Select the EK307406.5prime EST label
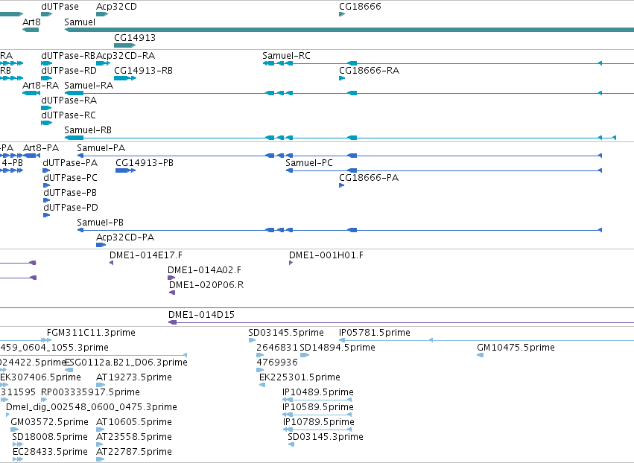The height and width of the screenshot is (463, 634). click(40, 377)
